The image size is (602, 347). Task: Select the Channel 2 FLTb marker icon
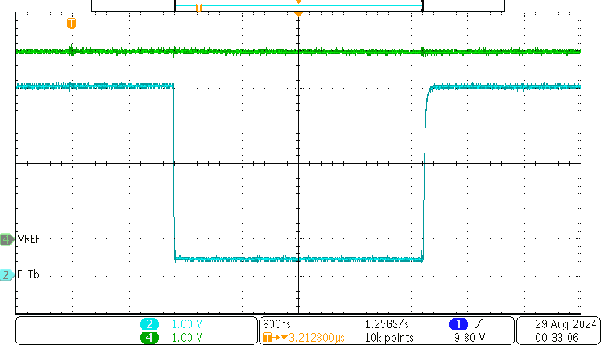tap(5, 275)
